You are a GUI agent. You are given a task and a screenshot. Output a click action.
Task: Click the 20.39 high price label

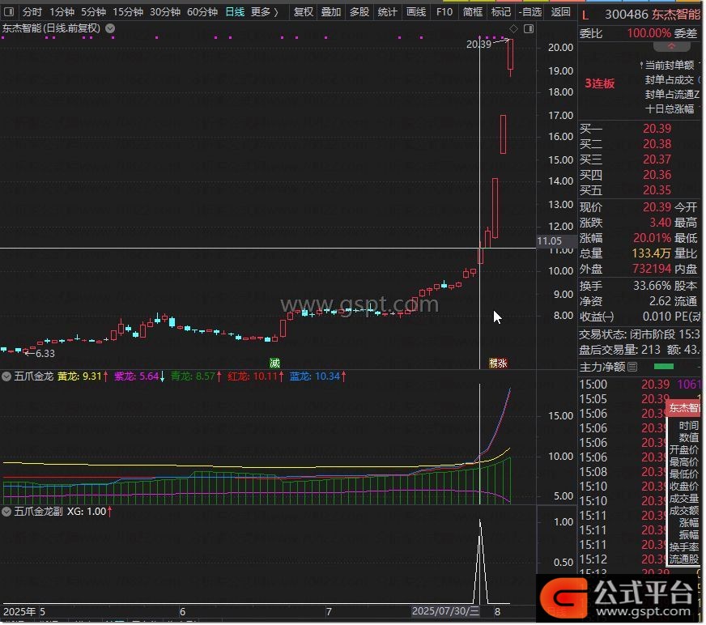(x=480, y=45)
